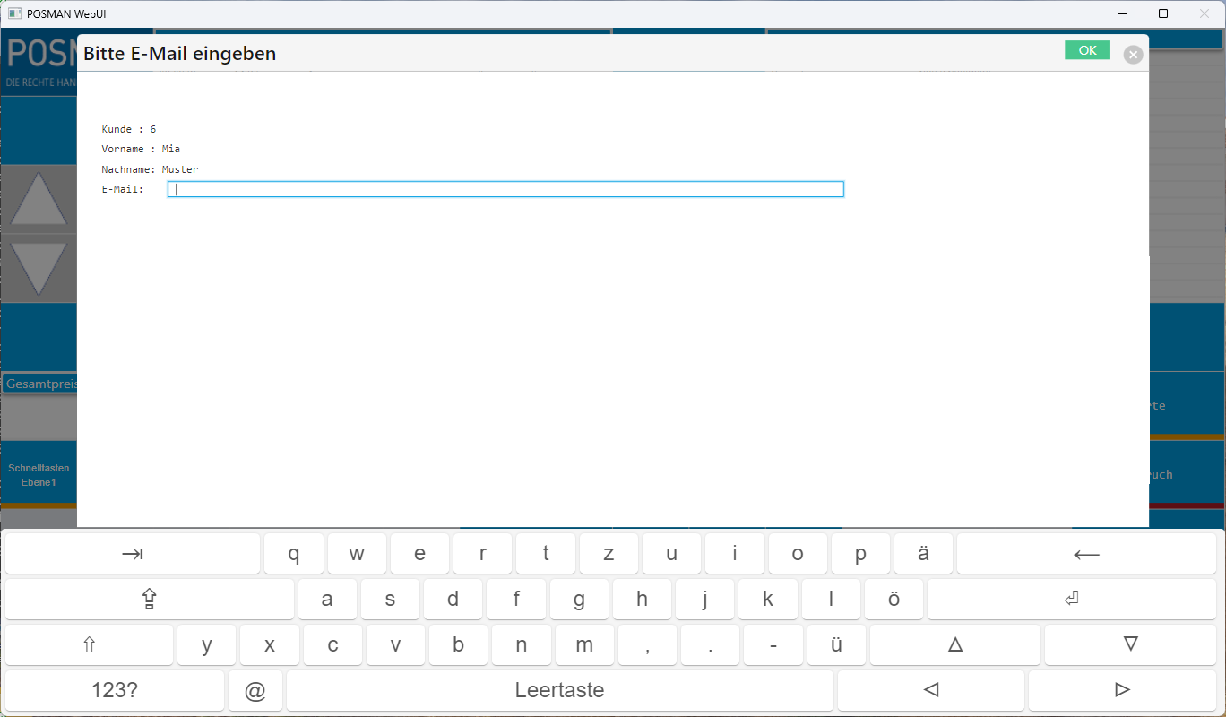Toggle the Caps Lock key
Image resolution: width=1226 pixels, height=717 pixels.
149,600
